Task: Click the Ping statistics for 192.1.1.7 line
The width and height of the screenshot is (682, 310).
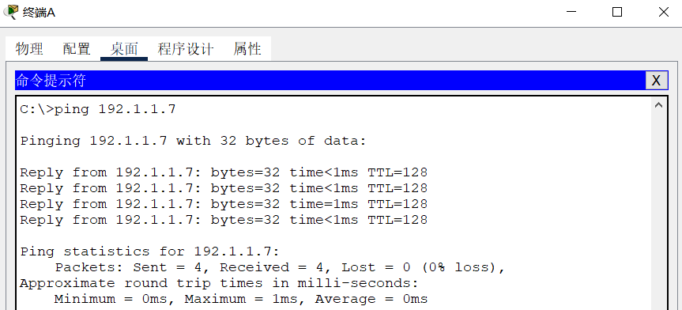Action: tap(150, 251)
